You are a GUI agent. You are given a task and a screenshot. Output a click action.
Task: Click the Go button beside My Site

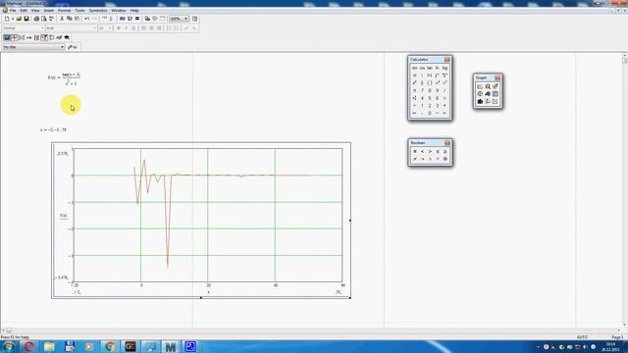pyautogui.click(x=73, y=47)
